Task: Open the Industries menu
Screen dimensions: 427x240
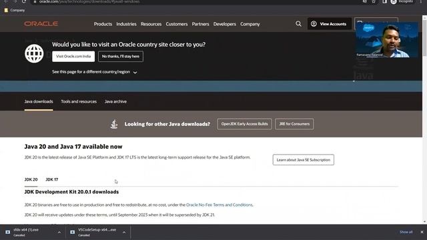Action: 126,24
